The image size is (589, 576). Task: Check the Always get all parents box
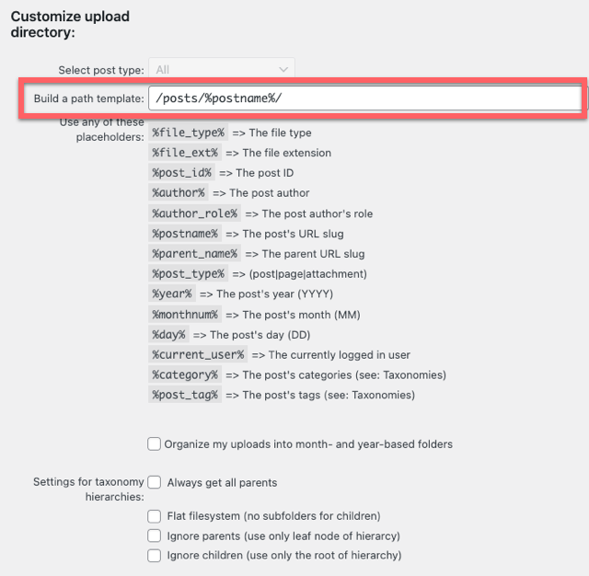point(154,482)
